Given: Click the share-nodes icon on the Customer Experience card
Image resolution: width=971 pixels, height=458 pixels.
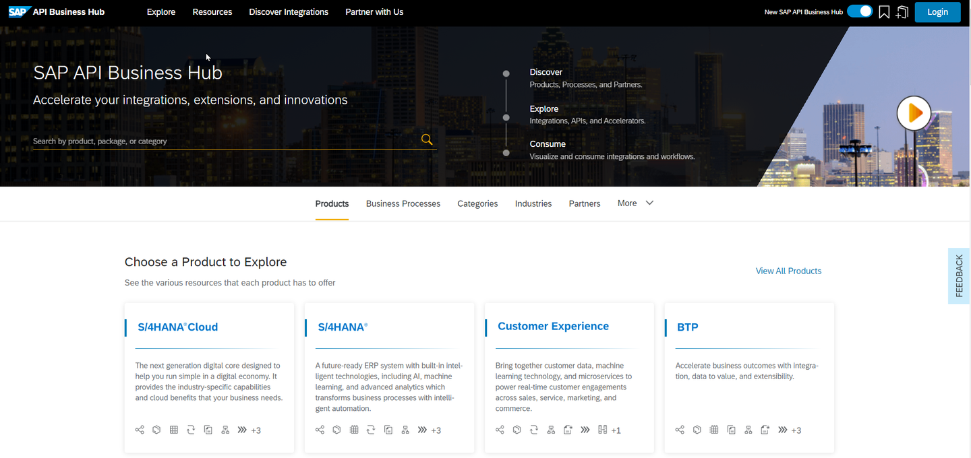Looking at the screenshot, I should point(500,430).
